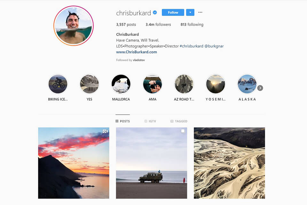View the MALLORCA highlight circle
307x205 pixels.
121,84
